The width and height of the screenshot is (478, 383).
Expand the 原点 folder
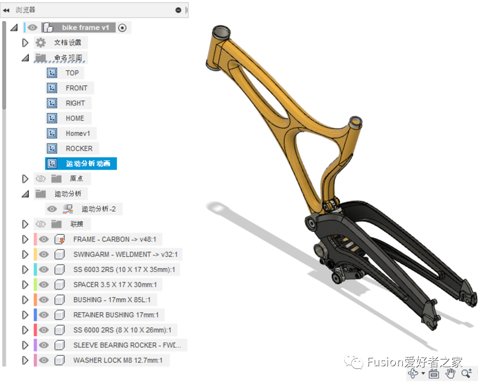(x=25, y=179)
